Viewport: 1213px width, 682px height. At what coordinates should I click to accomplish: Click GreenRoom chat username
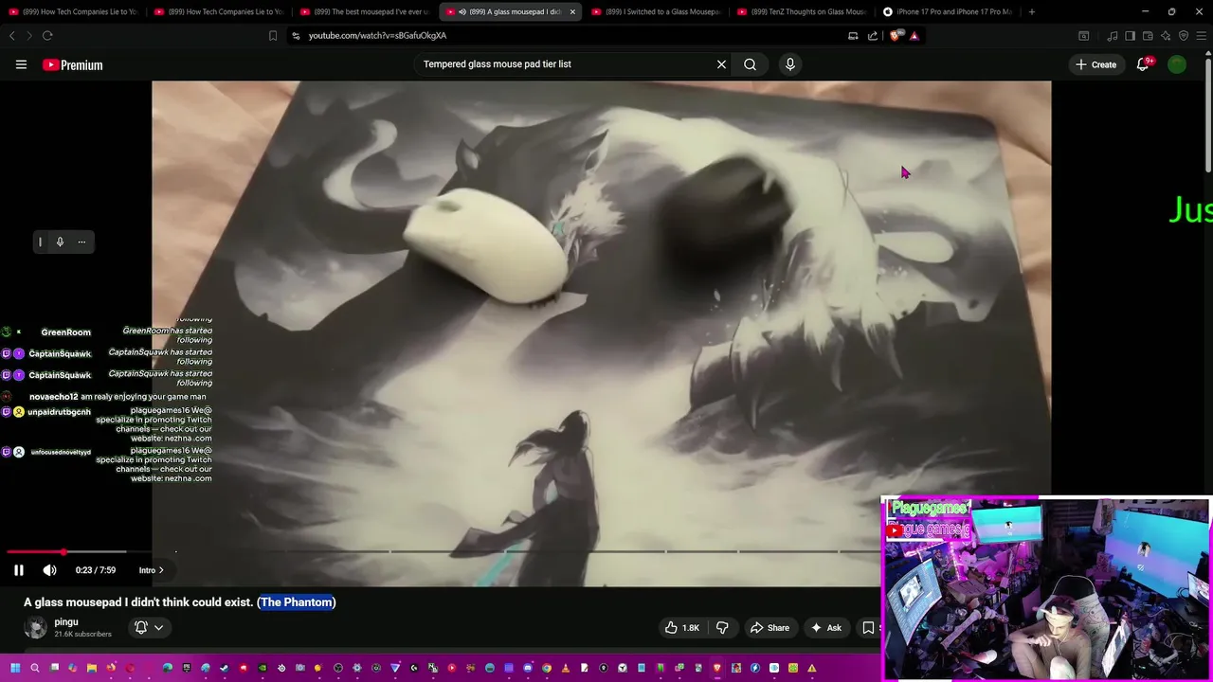(x=65, y=332)
